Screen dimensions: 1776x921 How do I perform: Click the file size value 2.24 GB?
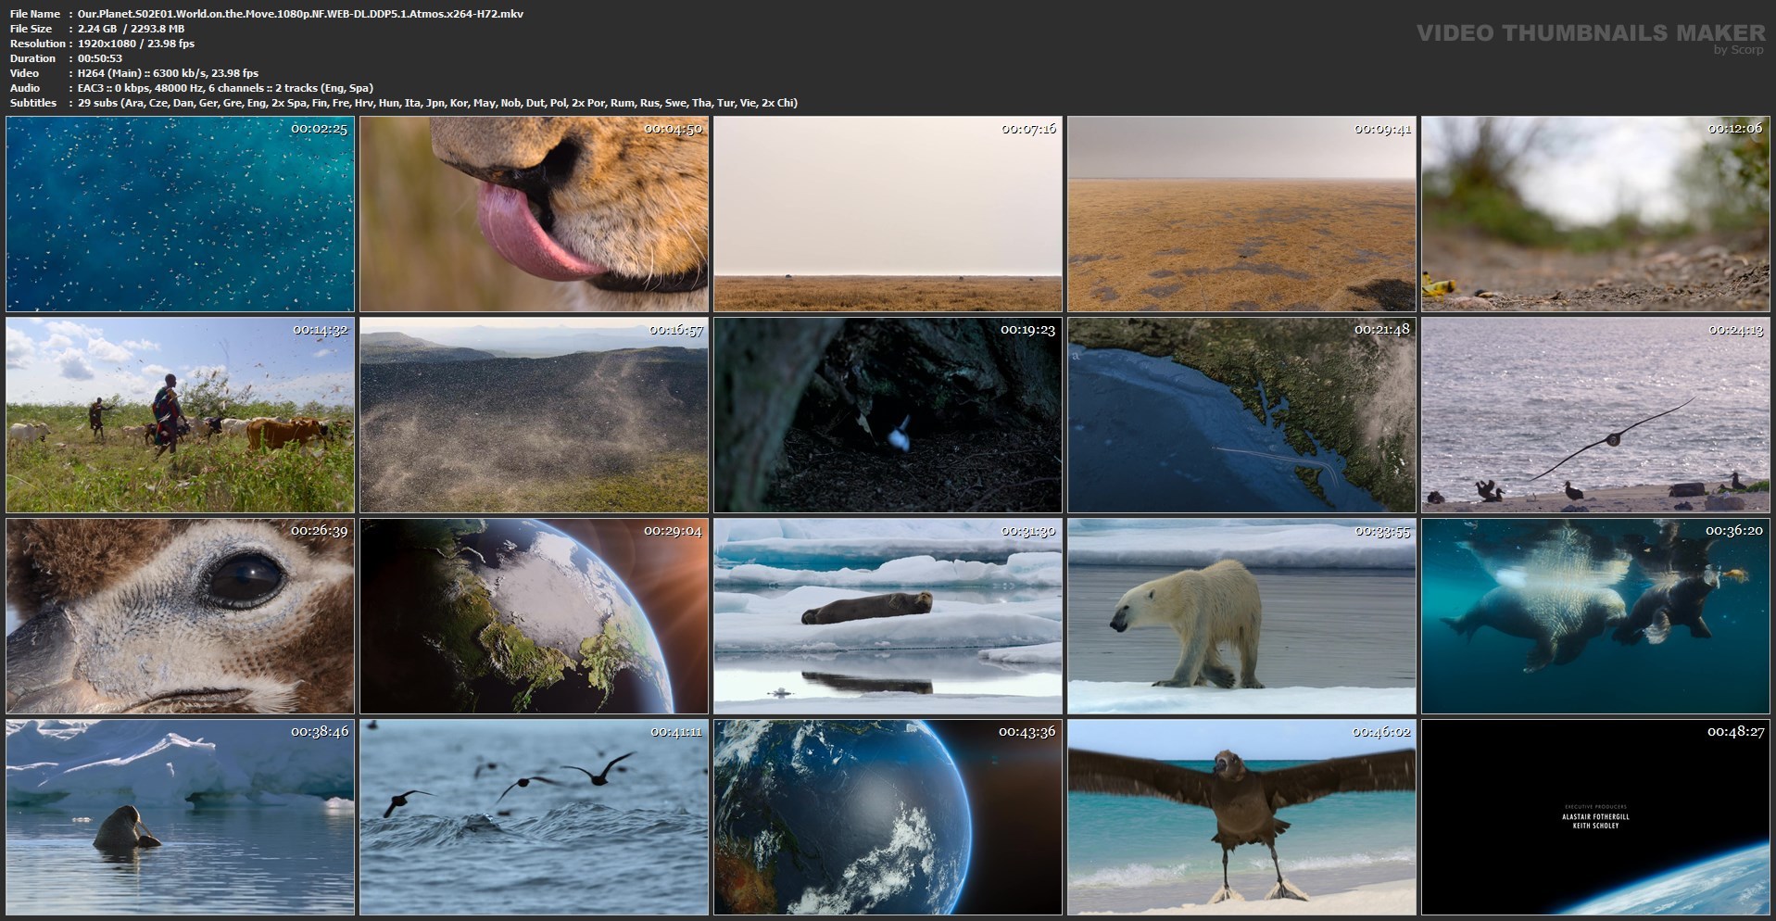click(x=131, y=29)
